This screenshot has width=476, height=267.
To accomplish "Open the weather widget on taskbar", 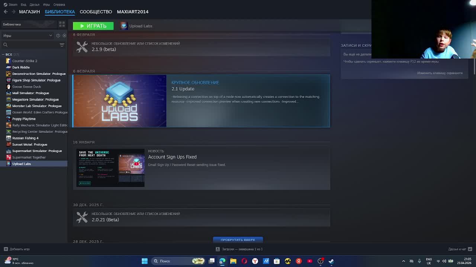I will (x=19, y=261).
